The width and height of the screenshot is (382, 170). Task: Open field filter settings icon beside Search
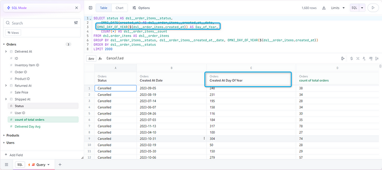click(x=76, y=23)
